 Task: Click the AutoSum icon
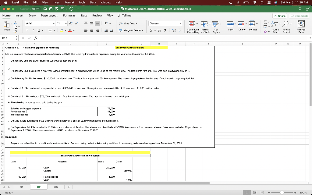point(265,22)
